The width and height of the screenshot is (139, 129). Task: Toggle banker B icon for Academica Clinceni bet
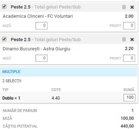(124, 7)
